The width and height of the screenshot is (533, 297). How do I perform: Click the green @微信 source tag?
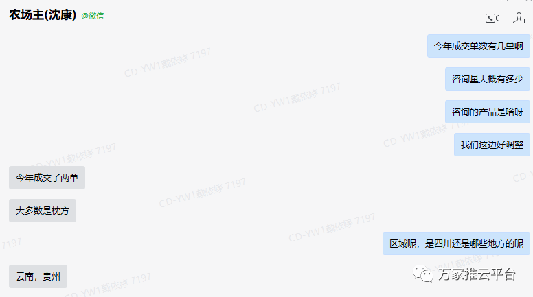93,16
